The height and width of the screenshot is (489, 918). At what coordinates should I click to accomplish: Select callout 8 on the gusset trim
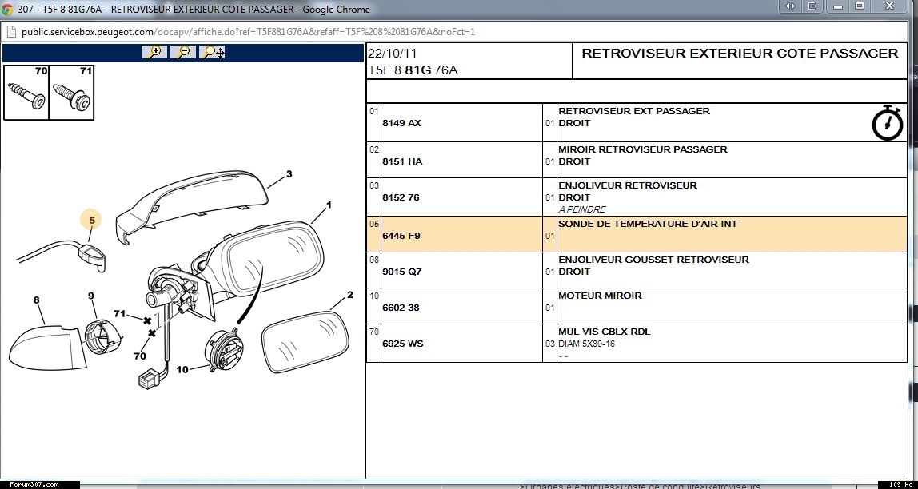coord(36,300)
